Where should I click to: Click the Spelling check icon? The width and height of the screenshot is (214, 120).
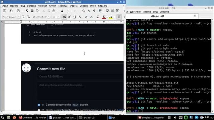89,11
